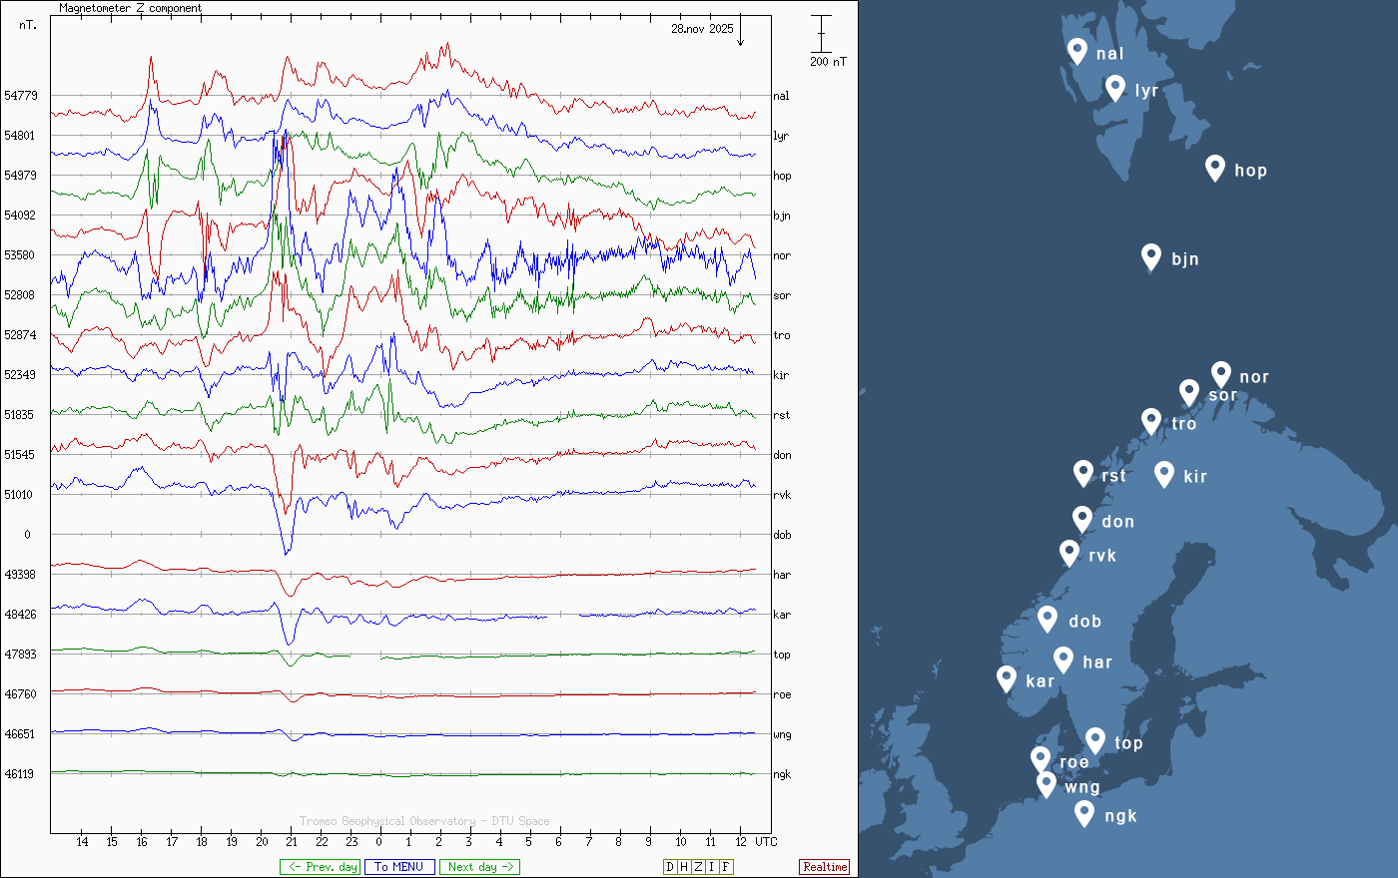Open the Realtime view button
Screen dimensions: 1398x878
click(x=825, y=867)
